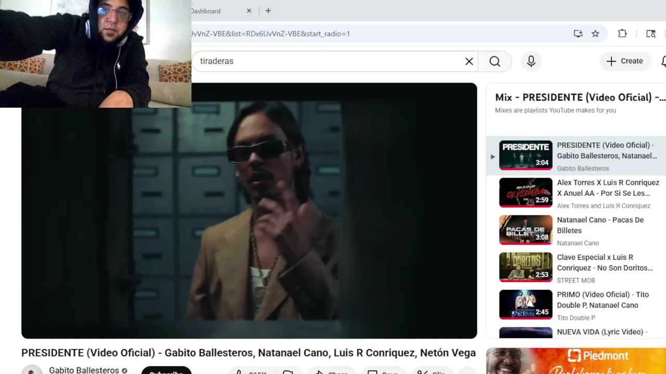Click the main video player
Viewport: 666px width, 374px height.
click(x=249, y=211)
